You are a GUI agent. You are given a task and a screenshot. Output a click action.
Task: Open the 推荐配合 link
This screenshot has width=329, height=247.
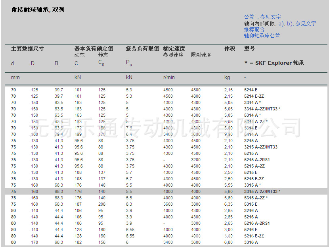tap(254, 30)
